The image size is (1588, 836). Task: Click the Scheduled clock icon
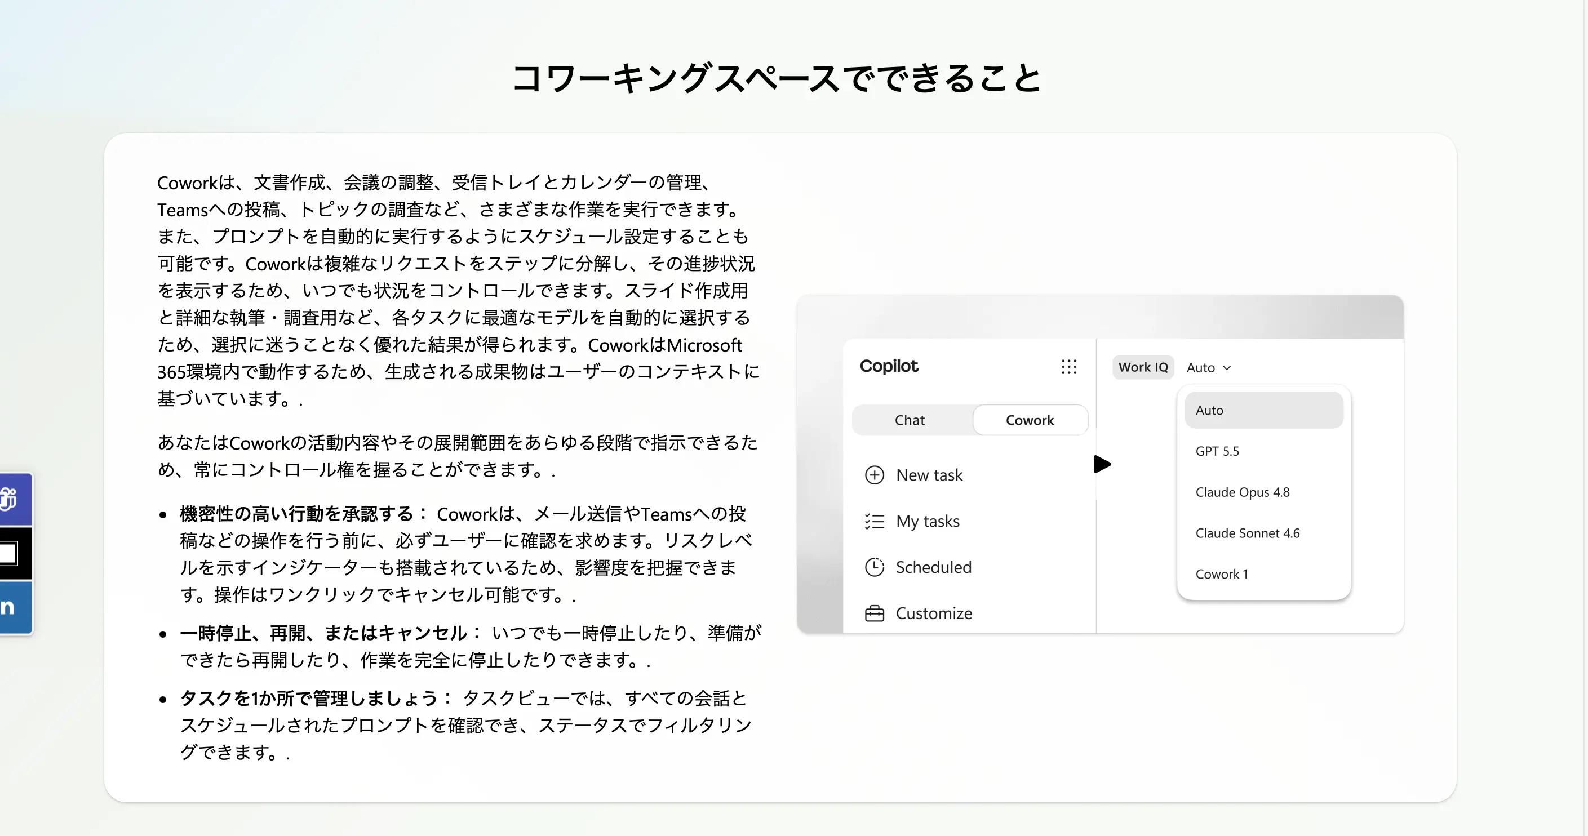[874, 567]
